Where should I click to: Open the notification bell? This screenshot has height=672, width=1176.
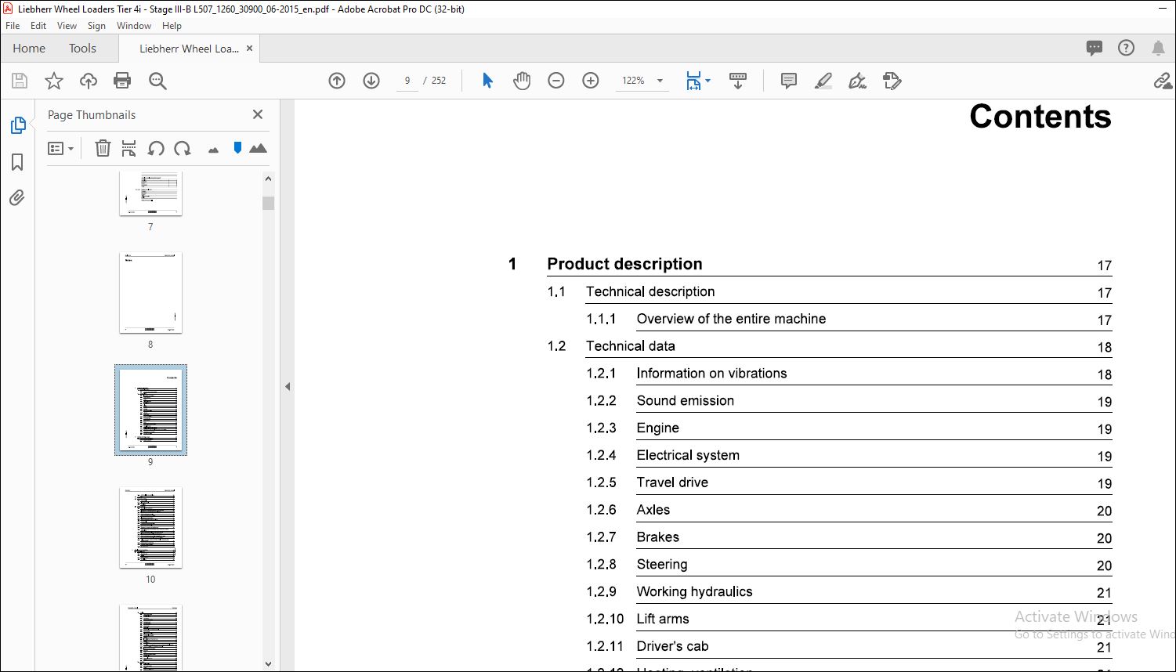pyautogui.click(x=1158, y=48)
